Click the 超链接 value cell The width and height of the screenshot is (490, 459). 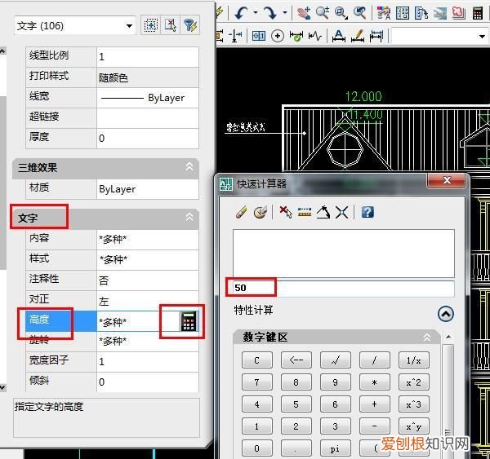tap(148, 118)
